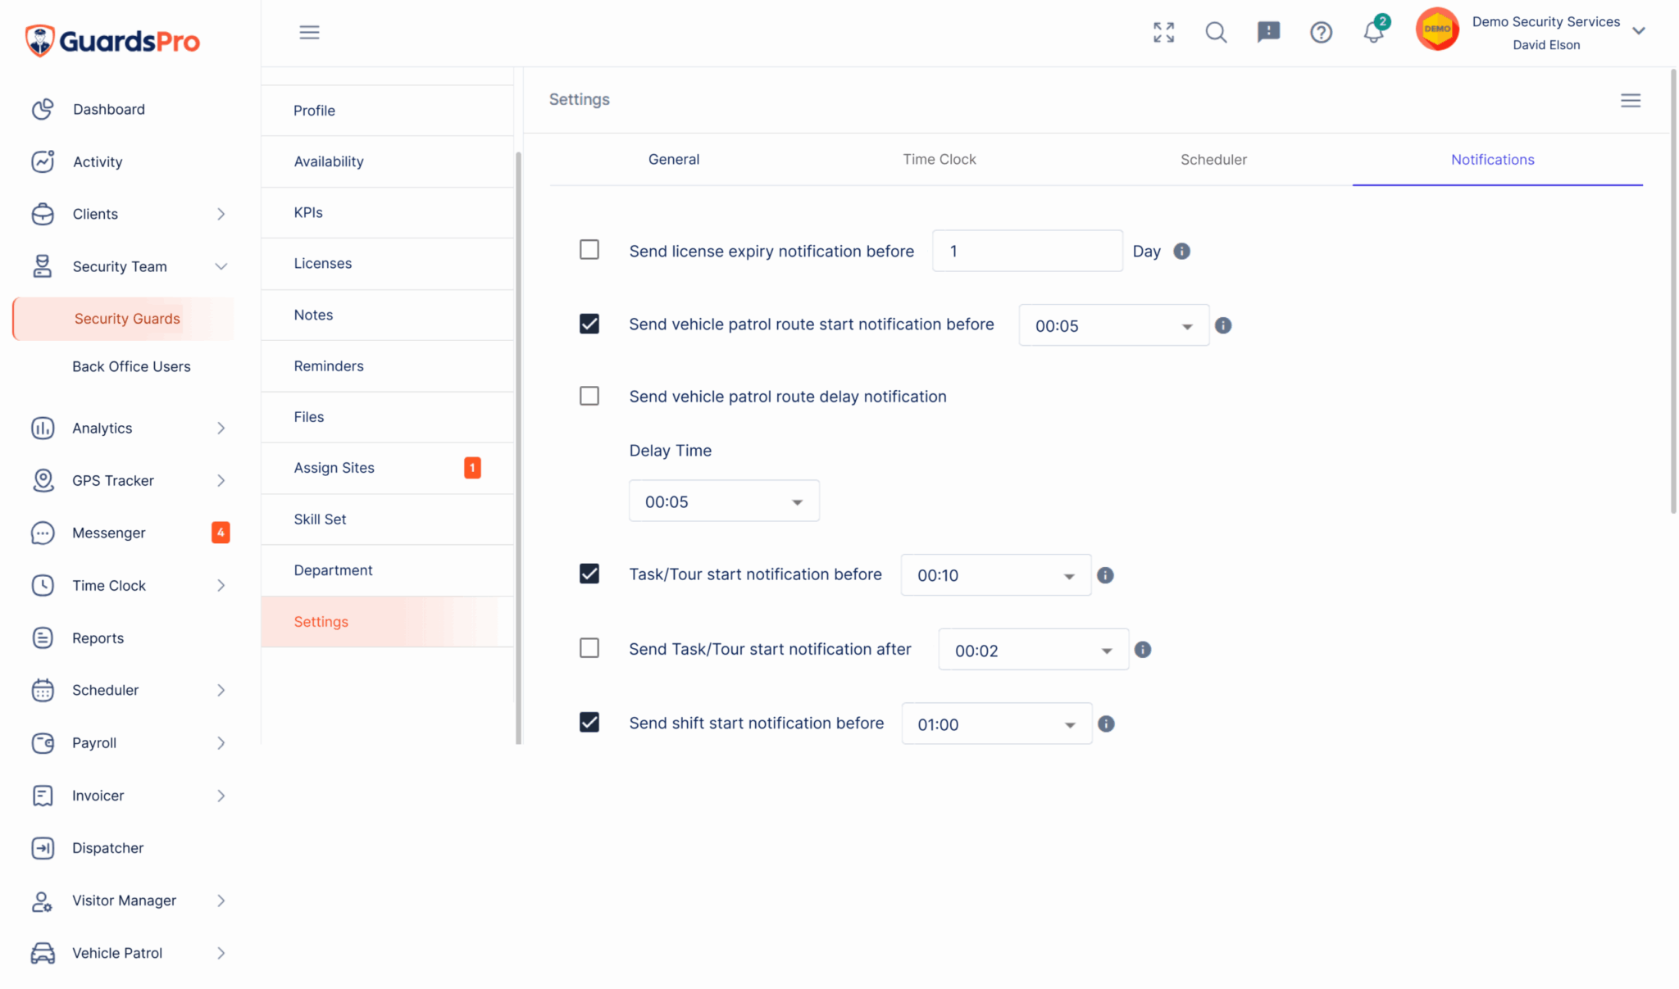Click the fullscreen expand icon
The height and width of the screenshot is (989, 1679).
coord(1163,32)
